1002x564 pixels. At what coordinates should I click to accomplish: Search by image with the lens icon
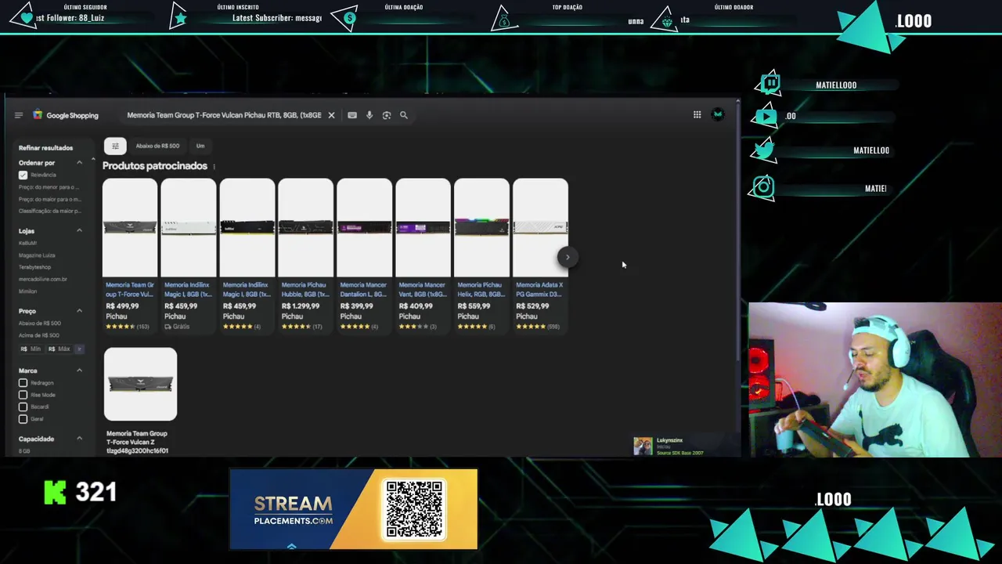[387, 115]
